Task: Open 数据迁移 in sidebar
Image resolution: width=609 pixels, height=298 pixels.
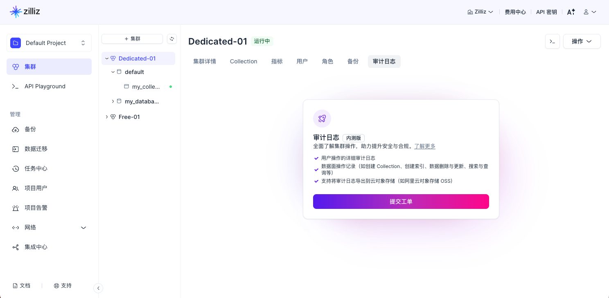Action: [36, 149]
